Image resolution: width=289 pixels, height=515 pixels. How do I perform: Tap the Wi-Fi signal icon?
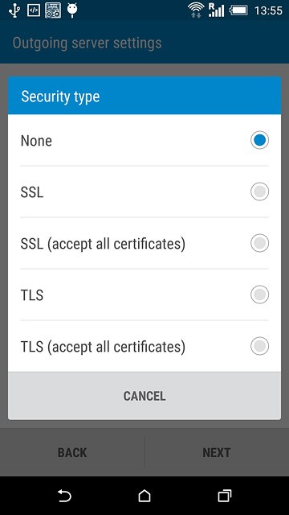point(196,10)
